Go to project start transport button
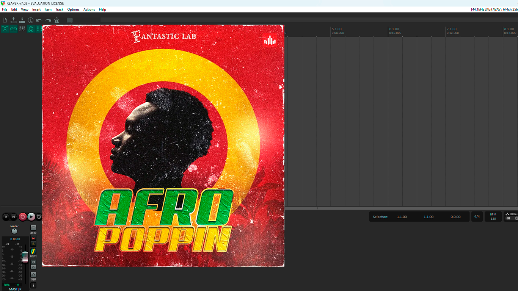 tap(6, 217)
